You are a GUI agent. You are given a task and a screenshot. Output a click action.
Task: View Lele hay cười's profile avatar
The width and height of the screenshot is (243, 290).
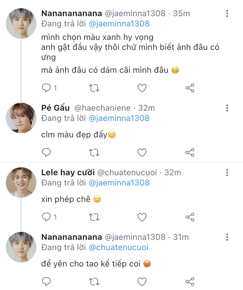[21, 182]
